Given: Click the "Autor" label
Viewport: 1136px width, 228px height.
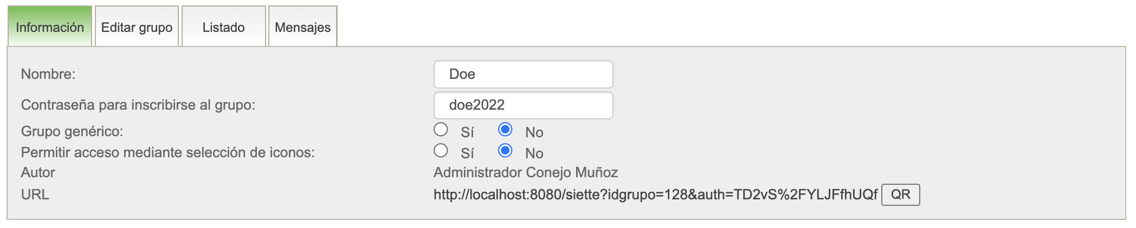Looking at the screenshot, I should point(38,173).
